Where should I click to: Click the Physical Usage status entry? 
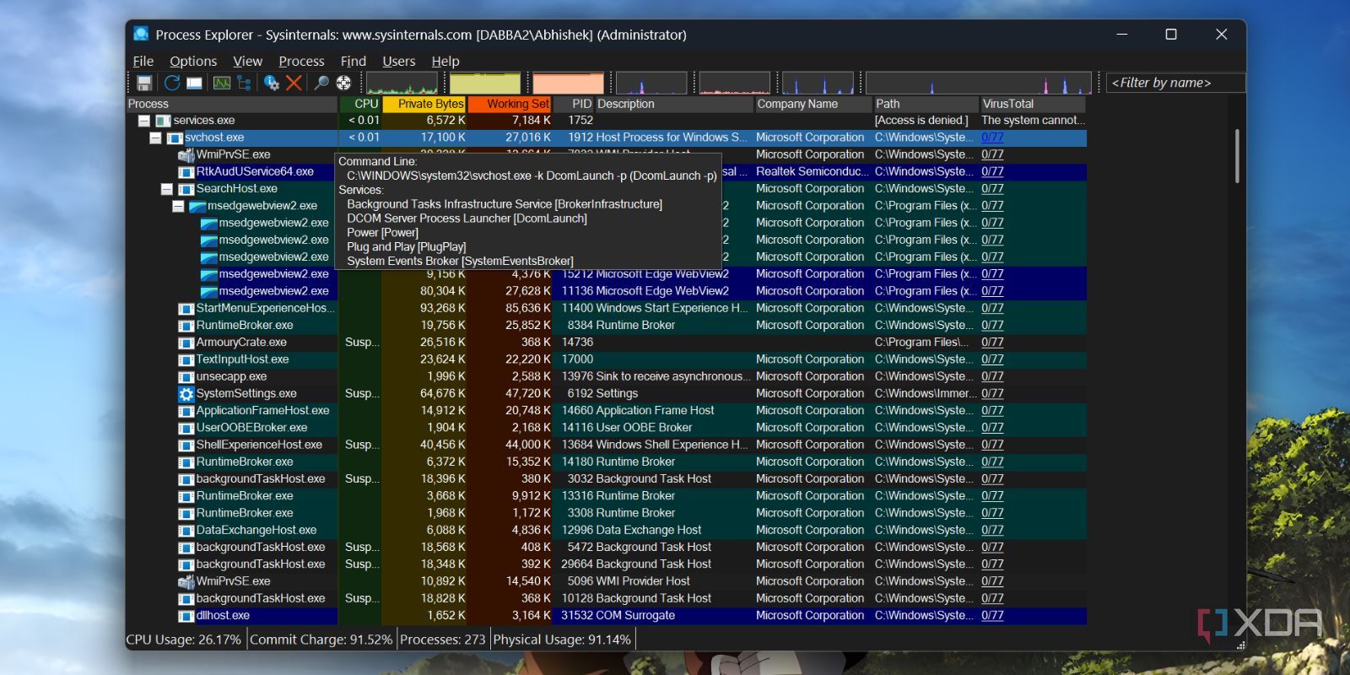coord(562,640)
